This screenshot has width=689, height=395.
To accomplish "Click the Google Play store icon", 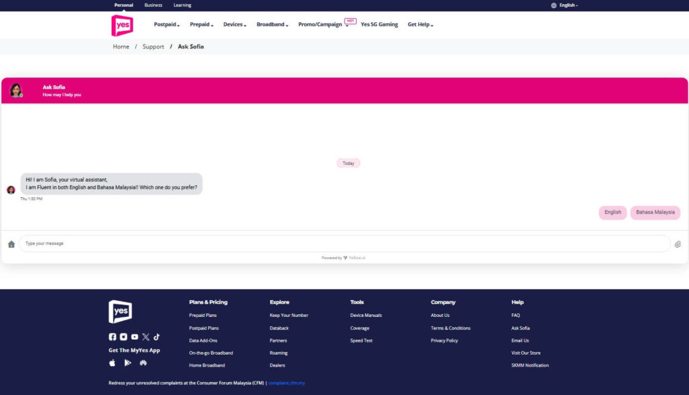I will tap(128, 363).
